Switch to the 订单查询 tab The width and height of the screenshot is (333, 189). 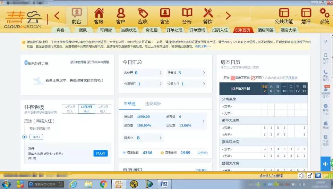197,30
